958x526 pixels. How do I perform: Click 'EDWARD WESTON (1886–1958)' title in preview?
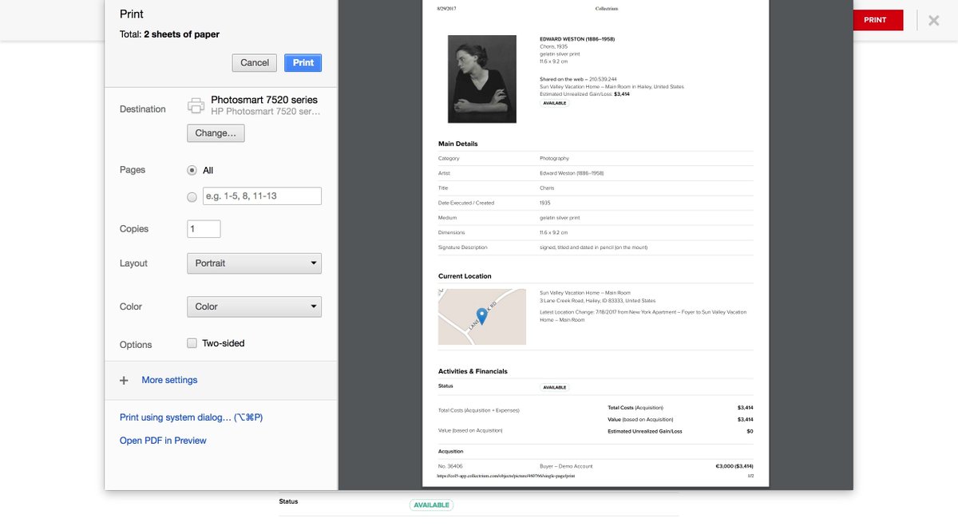[x=577, y=39]
